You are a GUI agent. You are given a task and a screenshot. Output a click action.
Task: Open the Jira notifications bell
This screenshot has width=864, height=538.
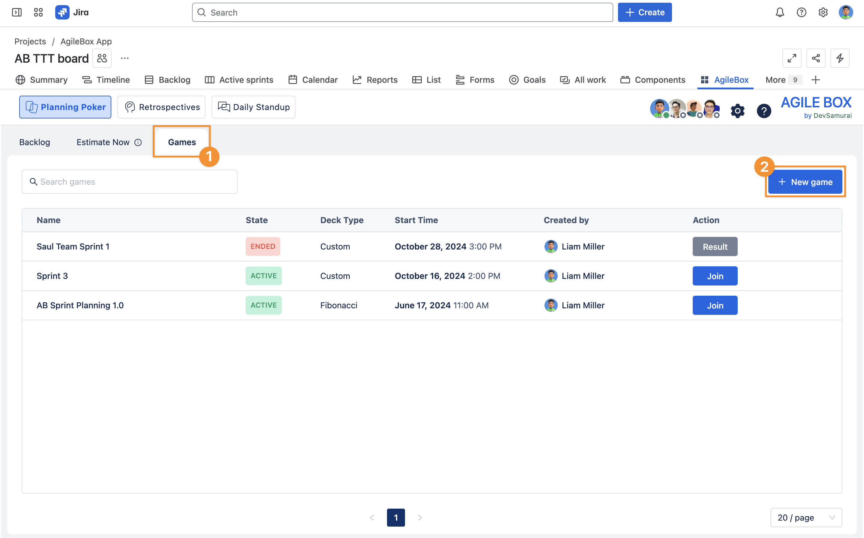click(x=780, y=13)
